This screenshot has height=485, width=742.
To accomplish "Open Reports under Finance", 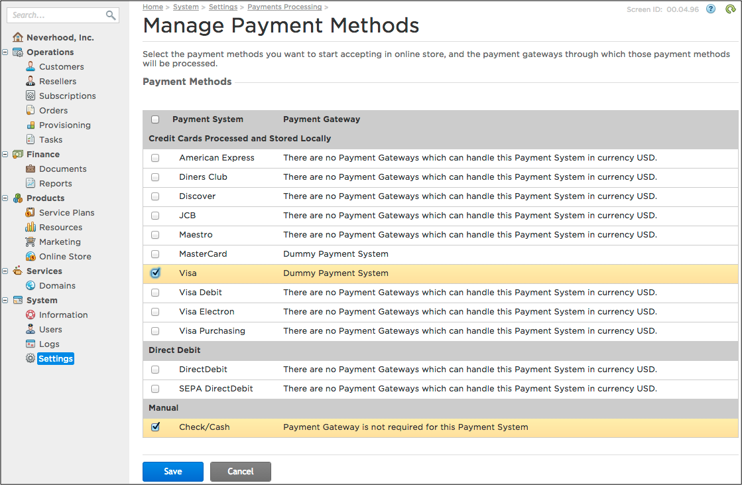I will click(x=55, y=183).
